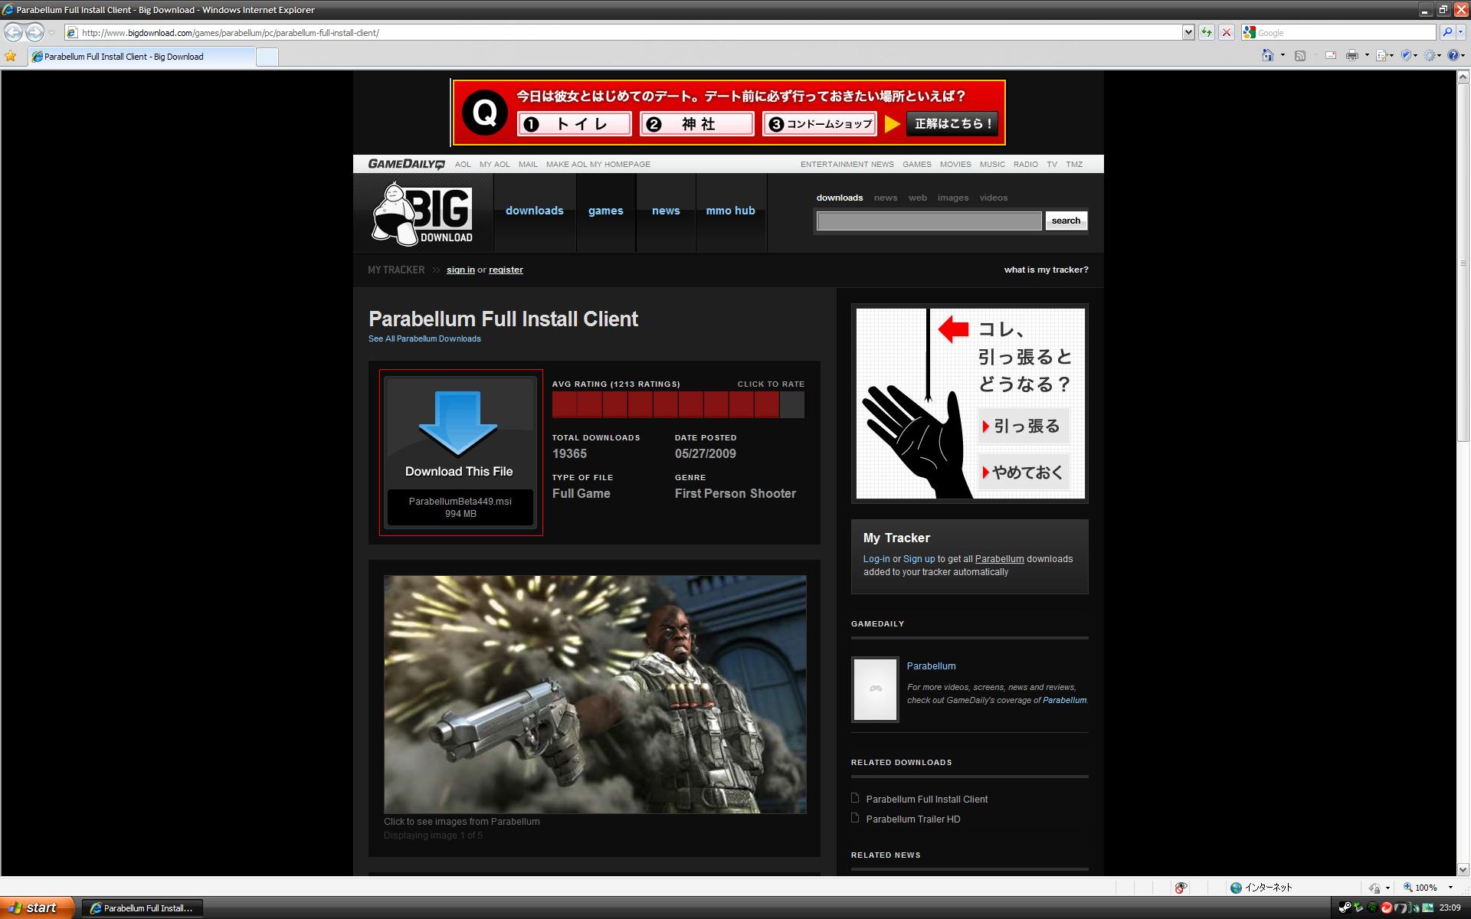Click the Japanese ad '引っ張る' button
The width and height of the screenshot is (1471, 919).
click(x=1024, y=427)
